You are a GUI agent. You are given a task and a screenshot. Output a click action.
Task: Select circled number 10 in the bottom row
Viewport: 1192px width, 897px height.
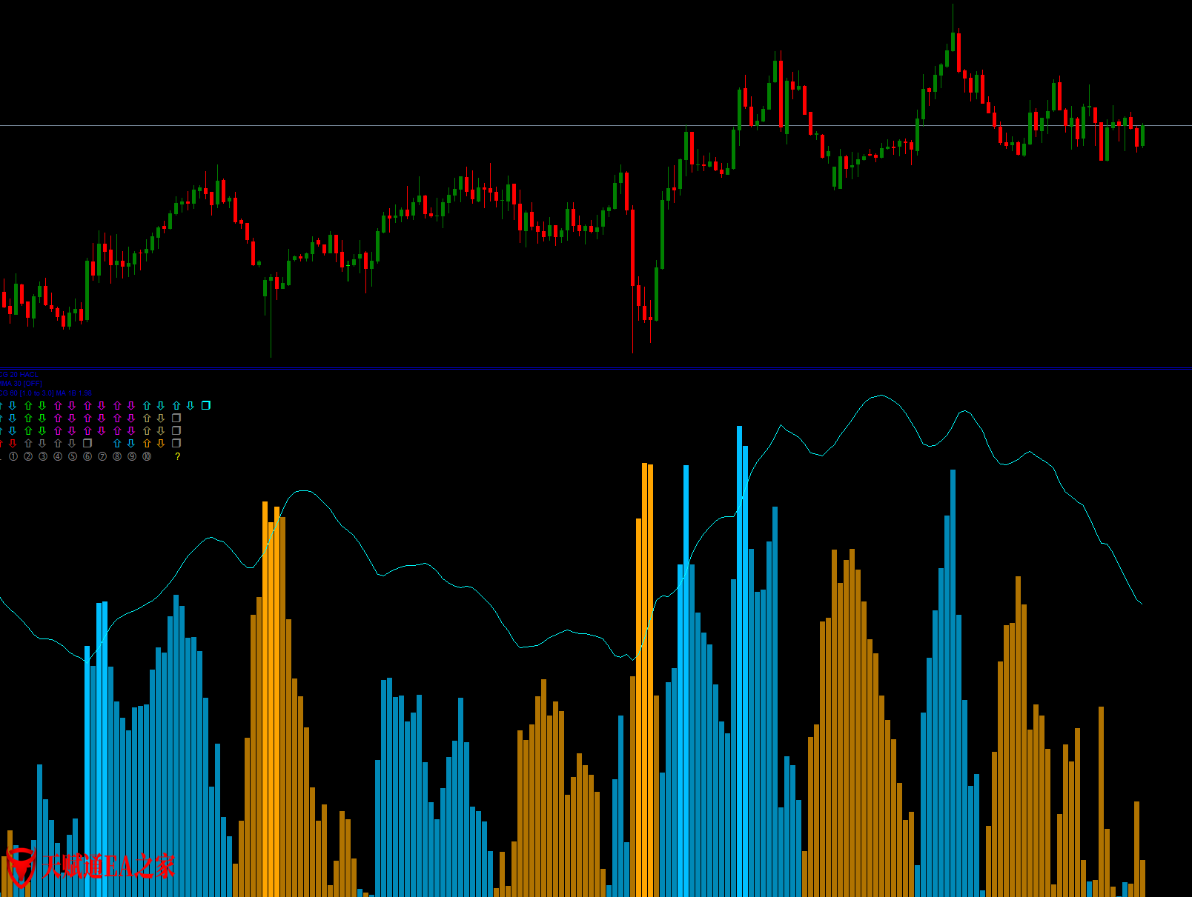pyautogui.click(x=147, y=456)
